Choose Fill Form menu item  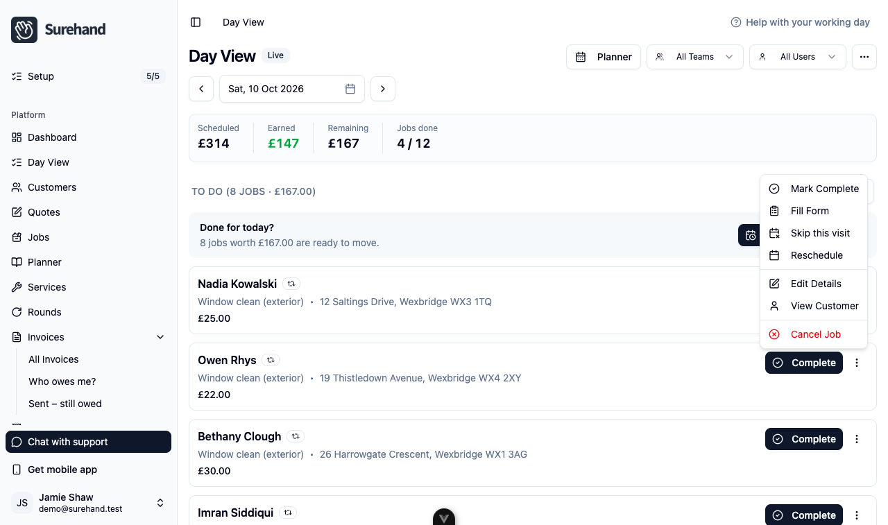pos(814,211)
